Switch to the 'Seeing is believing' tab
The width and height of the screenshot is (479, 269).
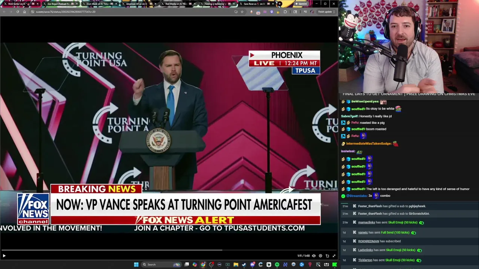[x=217, y=4]
